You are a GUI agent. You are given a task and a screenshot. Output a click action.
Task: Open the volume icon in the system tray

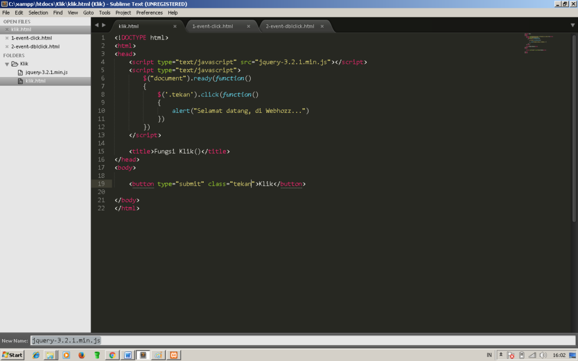[x=542, y=355]
